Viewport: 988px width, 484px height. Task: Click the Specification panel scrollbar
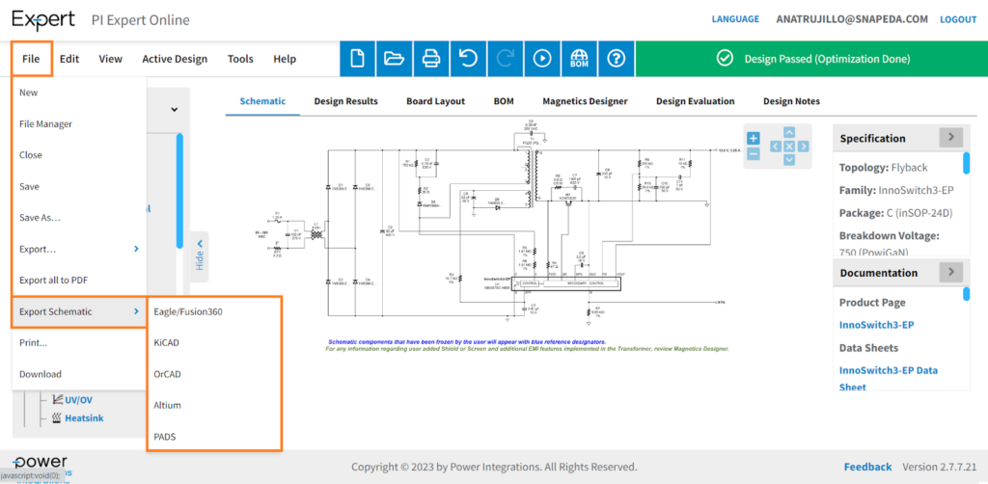[x=966, y=162]
